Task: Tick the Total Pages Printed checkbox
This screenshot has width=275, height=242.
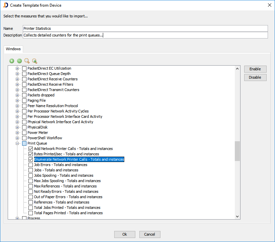Action: 31,213
